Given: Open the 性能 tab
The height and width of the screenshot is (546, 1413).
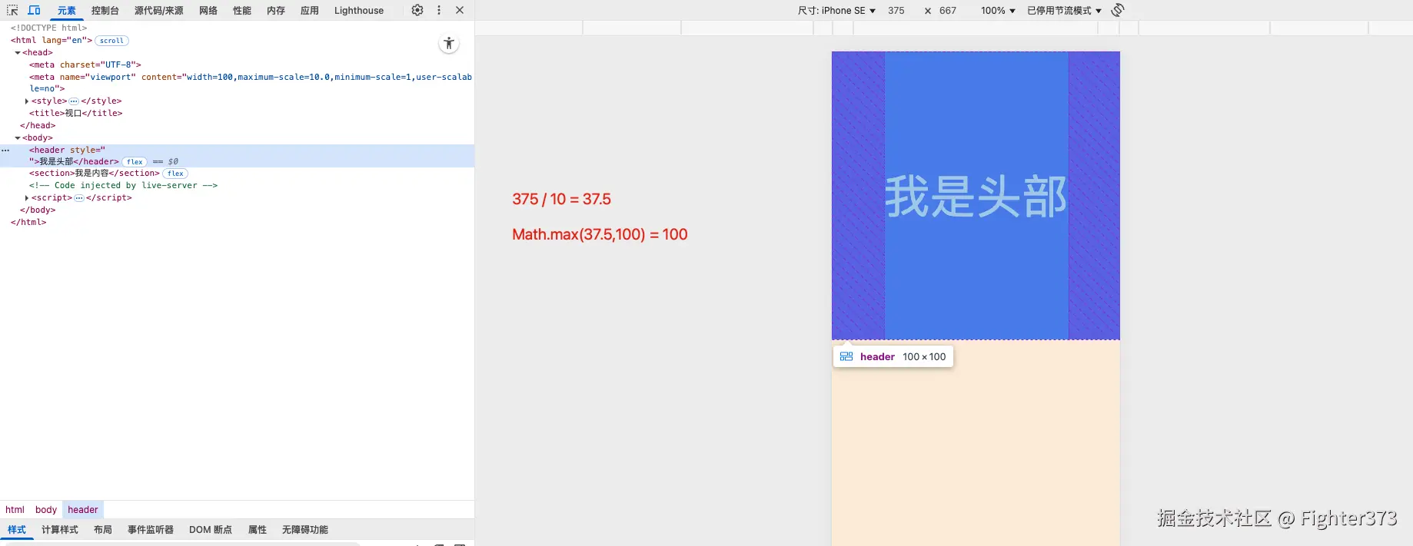Looking at the screenshot, I should pyautogui.click(x=242, y=11).
